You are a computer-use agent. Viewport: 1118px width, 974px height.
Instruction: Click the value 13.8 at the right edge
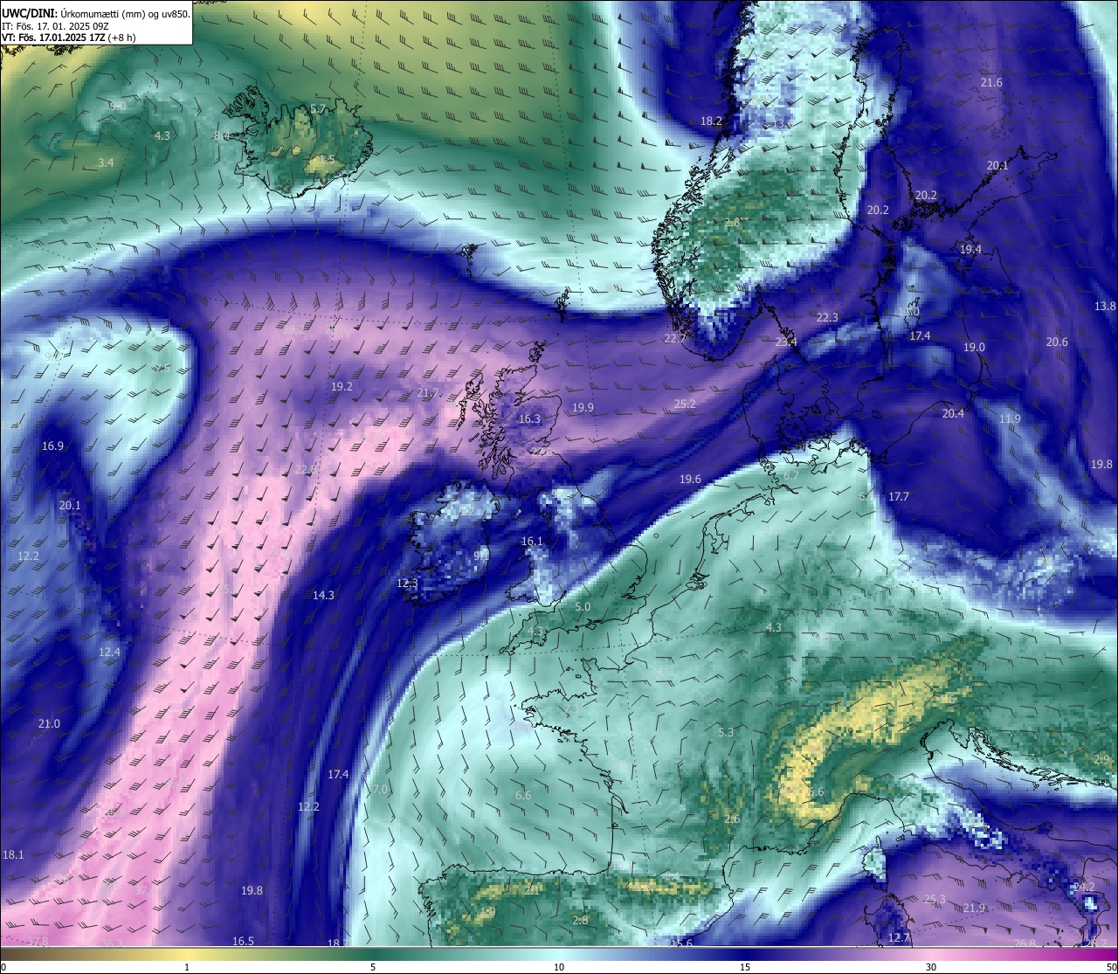point(1105,307)
